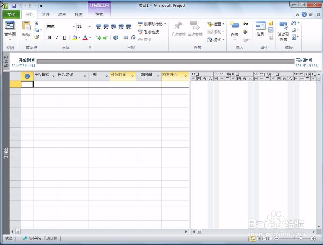Toggle Underline formatting
Viewport: 323px width, 245px height.
point(64,38)
